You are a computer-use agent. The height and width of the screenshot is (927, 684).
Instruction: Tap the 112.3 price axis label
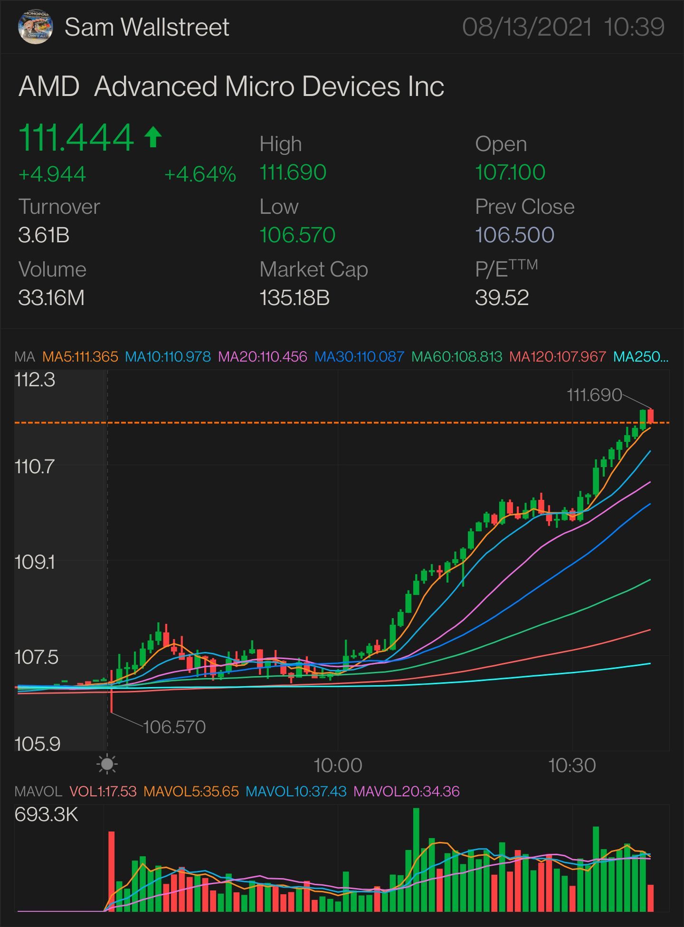pyautogui.click(x=35, y=380)
